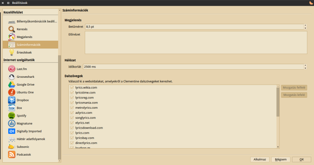Viewport: 314px width, 165px height.
Task: Click the Digitally Imported DI icon
Action: pyautogui.click(x=12, y=131)
